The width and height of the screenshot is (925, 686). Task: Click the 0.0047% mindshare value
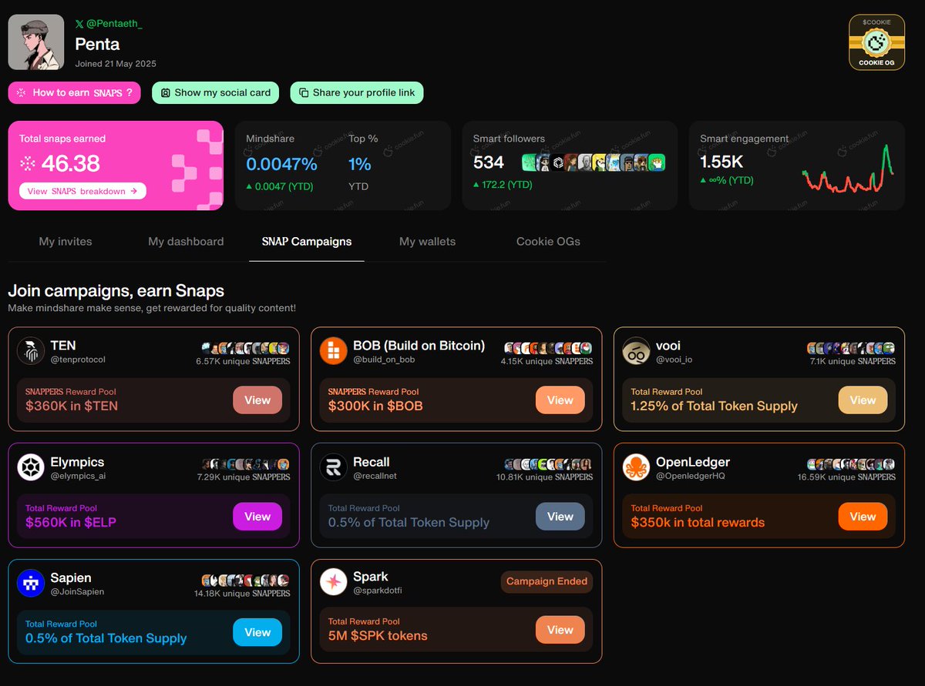(x=281, y=164)
